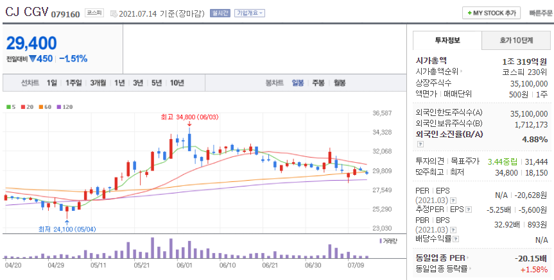Click the 시가총액 value 1조 319억원
Screen dimensions: 554x280
point(525,62)
